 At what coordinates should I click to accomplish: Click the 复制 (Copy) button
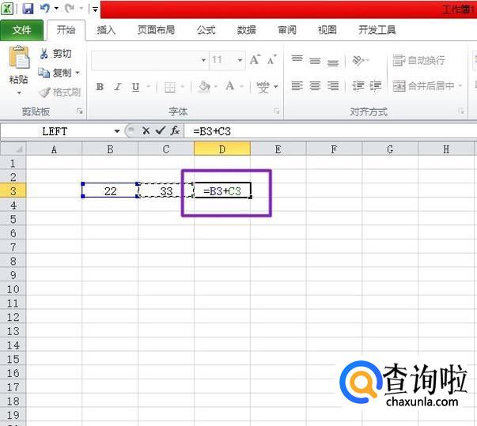(55, 73)
